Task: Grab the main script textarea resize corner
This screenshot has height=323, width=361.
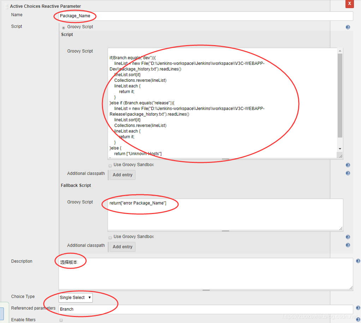Action: click(341, 156)
